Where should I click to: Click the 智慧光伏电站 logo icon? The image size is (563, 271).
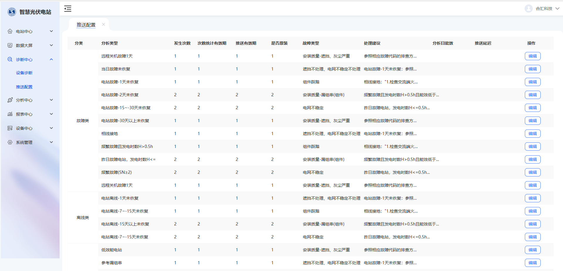(x=12, y=12)
